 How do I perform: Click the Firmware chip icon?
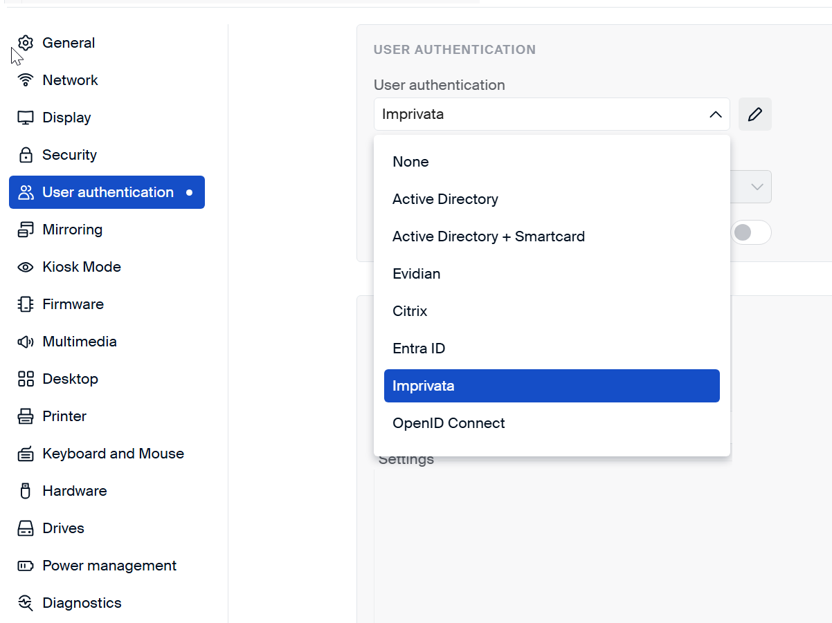pos(26,304)
